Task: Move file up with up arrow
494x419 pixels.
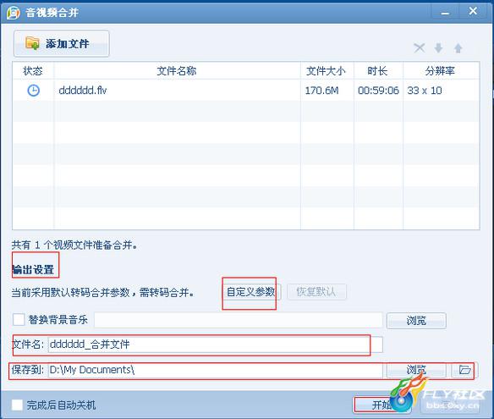Action: click(x=458, y=48)
